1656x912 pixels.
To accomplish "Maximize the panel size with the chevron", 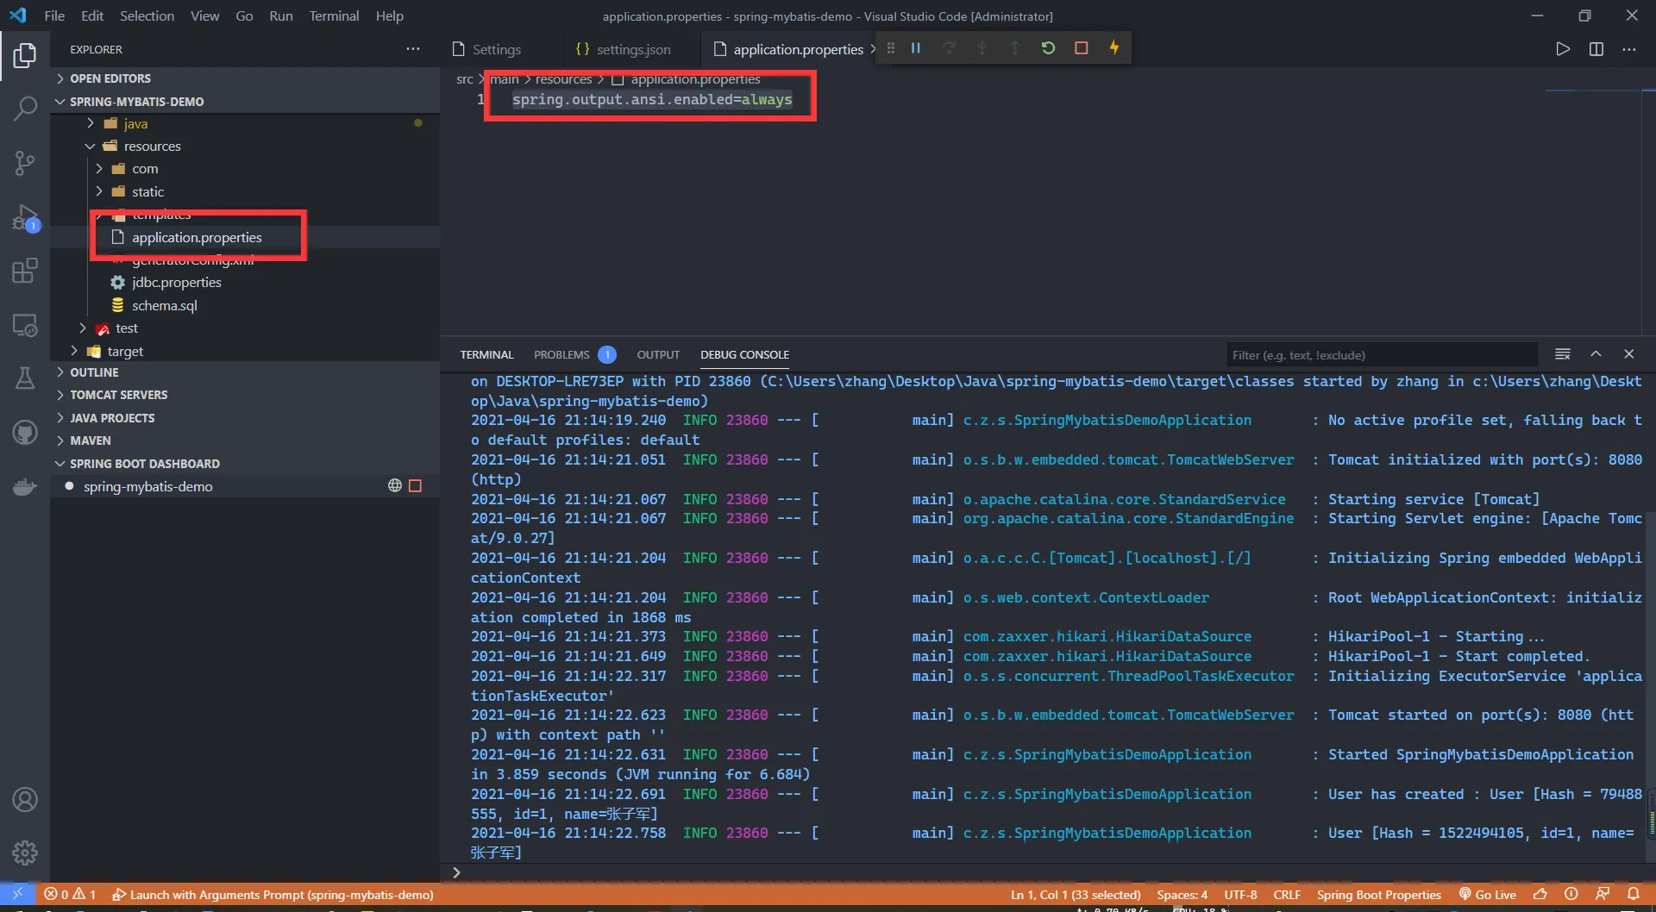I will [x=1596, y=354].
